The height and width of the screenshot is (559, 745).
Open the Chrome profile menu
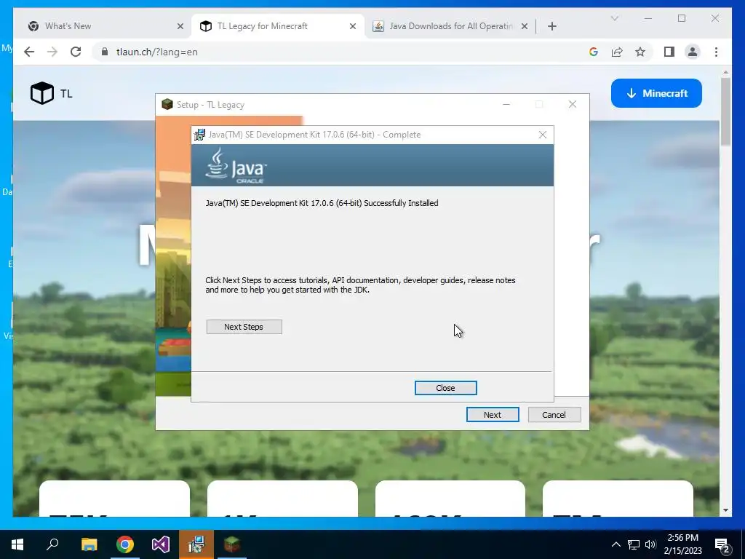point(693,52)
